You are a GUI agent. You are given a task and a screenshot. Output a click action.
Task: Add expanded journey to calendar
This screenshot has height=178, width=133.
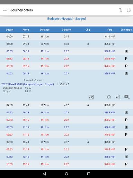tap(118, 97)
